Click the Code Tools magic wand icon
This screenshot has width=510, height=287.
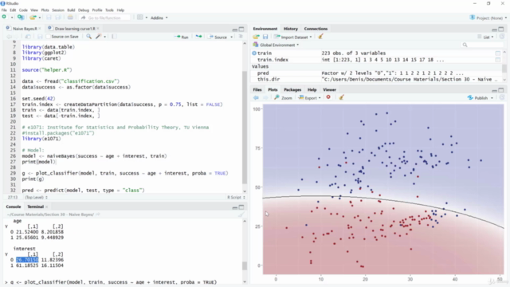click(98, 37)
